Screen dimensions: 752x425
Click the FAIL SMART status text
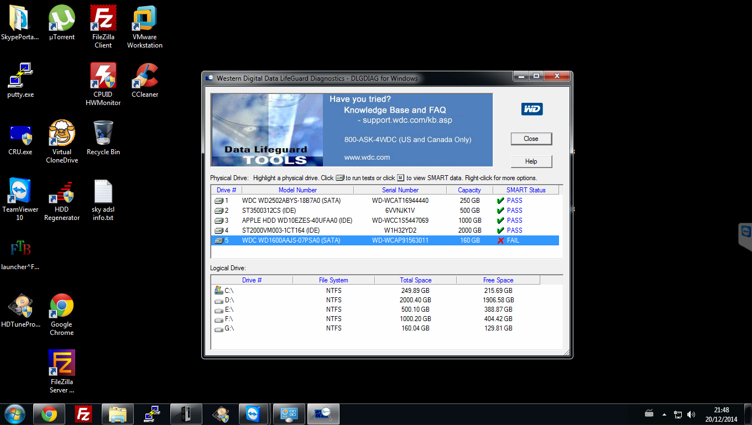(x=513, y=240)
